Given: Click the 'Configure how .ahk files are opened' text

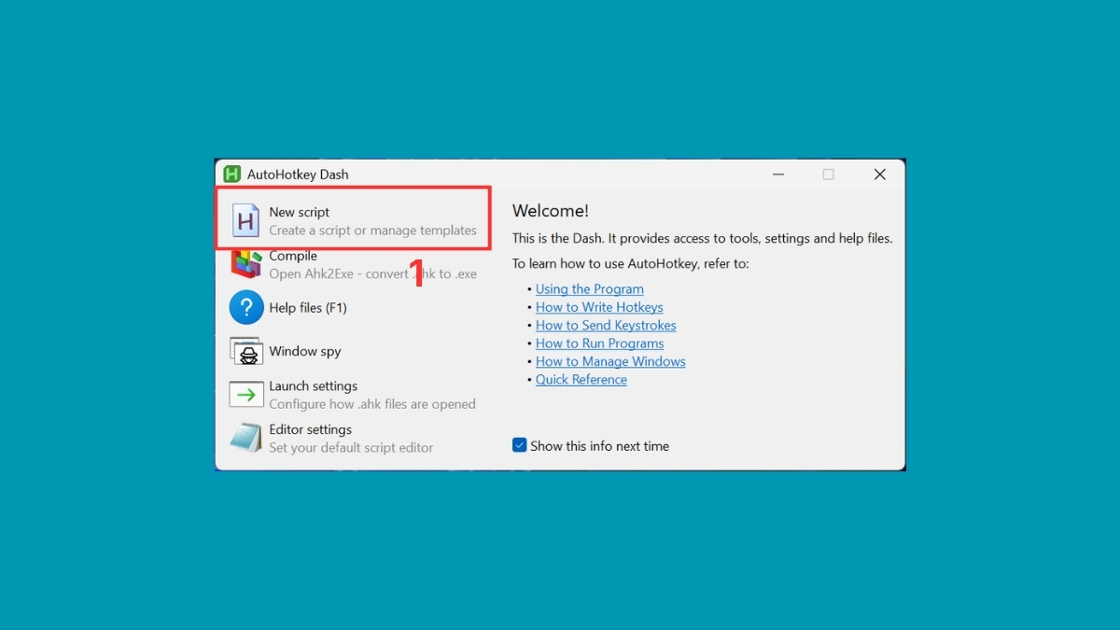Looking at the screenshot, I should (372, 404).
